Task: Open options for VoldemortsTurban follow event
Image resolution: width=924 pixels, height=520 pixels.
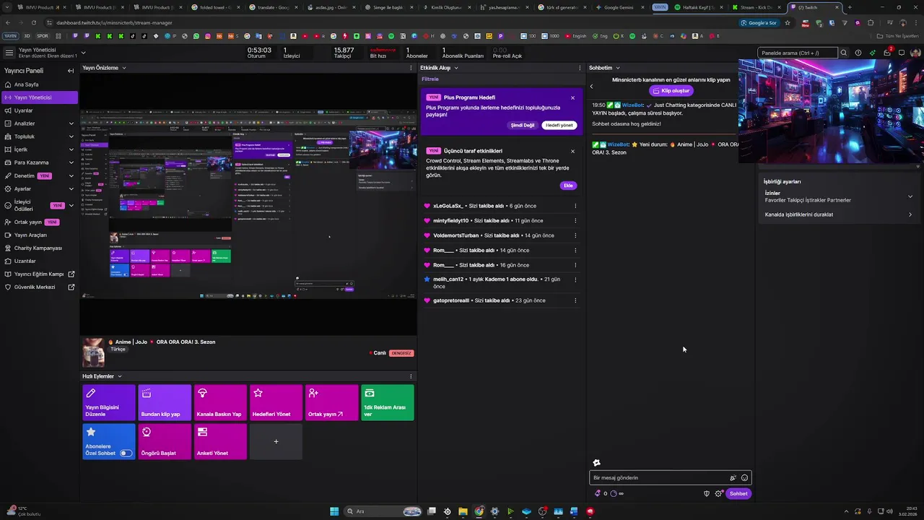Action: coord(575,235)
